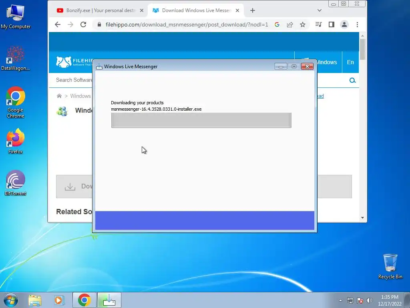Click the Chrome forward arrow
This screenshot has width=410, height=308.
coord(70,24)
